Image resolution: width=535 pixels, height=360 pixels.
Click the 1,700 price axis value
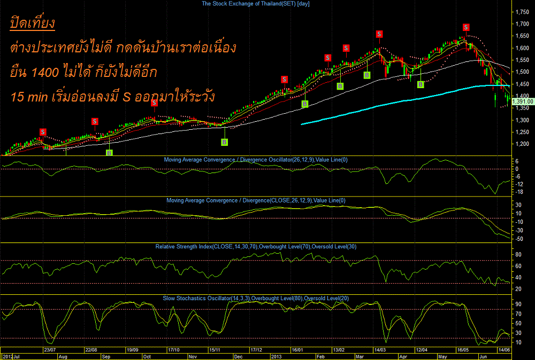pyautogui.click(x=522, y=24)
